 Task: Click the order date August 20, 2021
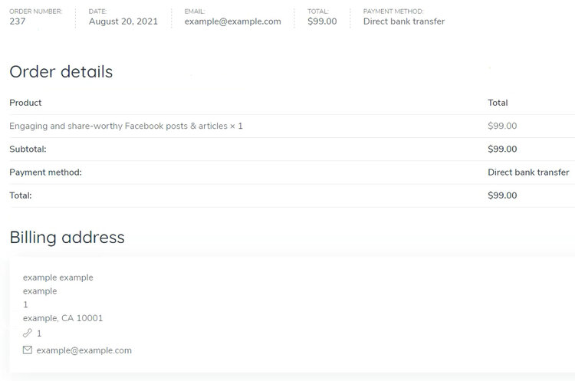tap(123, 21)
